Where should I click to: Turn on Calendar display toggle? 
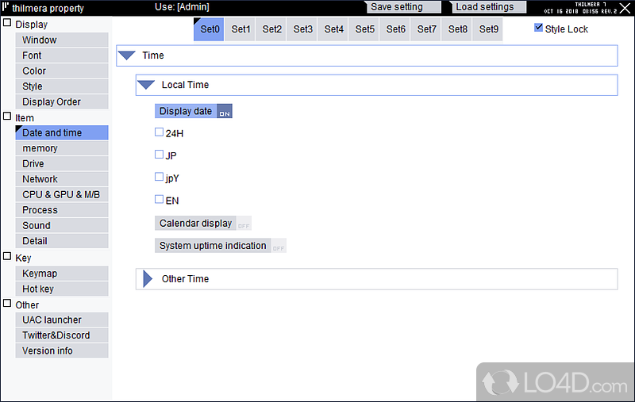[x=203, y=224]
